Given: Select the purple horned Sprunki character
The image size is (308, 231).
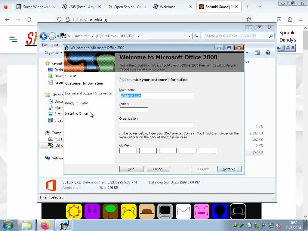Looking at the screenshot, I should [x=92, y=211].
